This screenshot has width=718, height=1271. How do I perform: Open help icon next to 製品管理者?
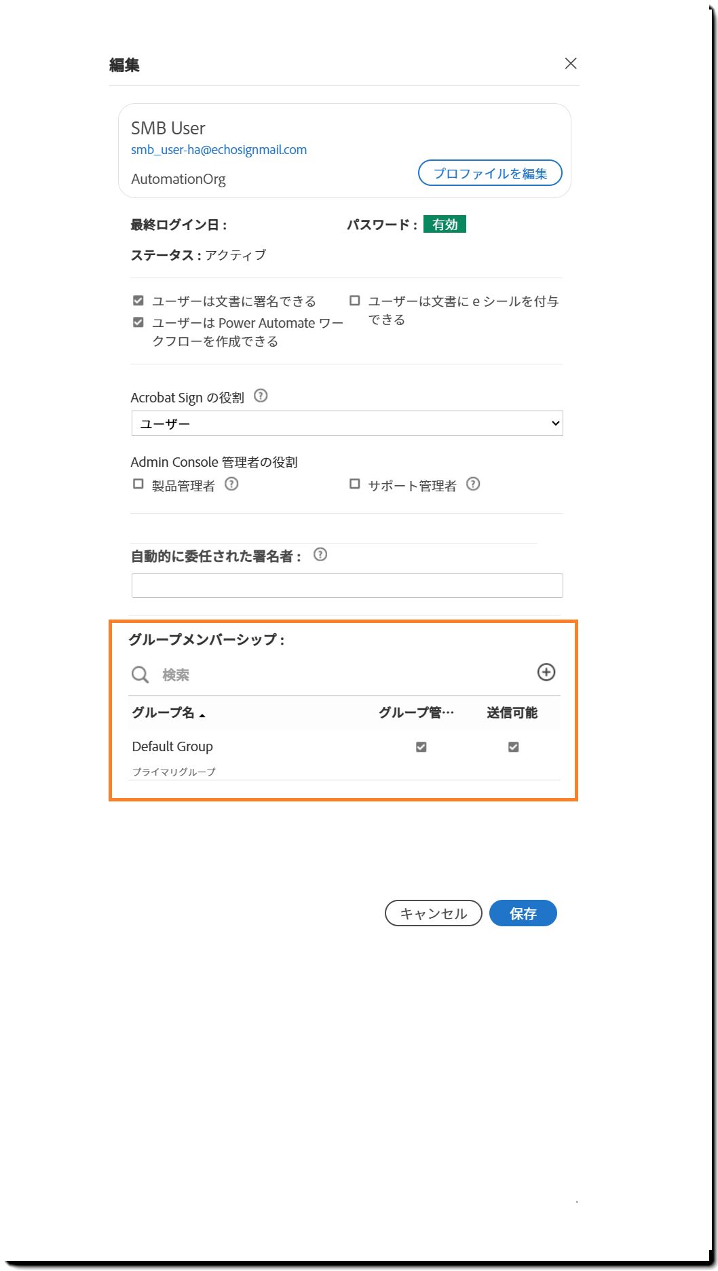tap(231, 484)
